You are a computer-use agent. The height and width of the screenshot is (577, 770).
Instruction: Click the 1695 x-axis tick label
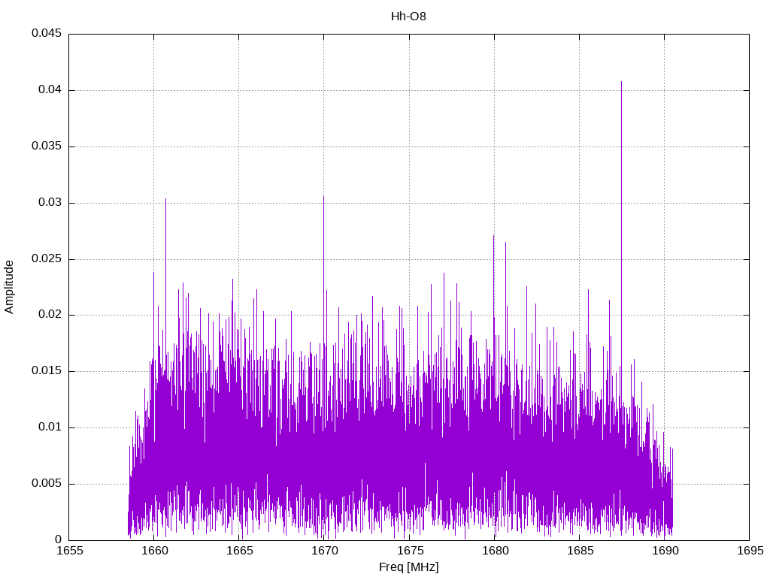tap(750, 551)
